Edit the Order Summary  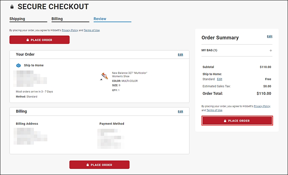tap(270, 36)
